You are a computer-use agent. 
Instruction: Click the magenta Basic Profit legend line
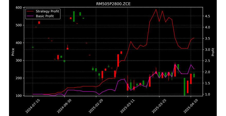coord(30,16)
